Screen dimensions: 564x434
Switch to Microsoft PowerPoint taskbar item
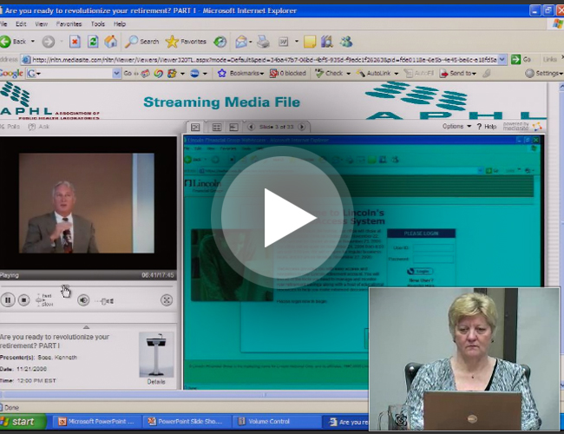click(96, 421)
